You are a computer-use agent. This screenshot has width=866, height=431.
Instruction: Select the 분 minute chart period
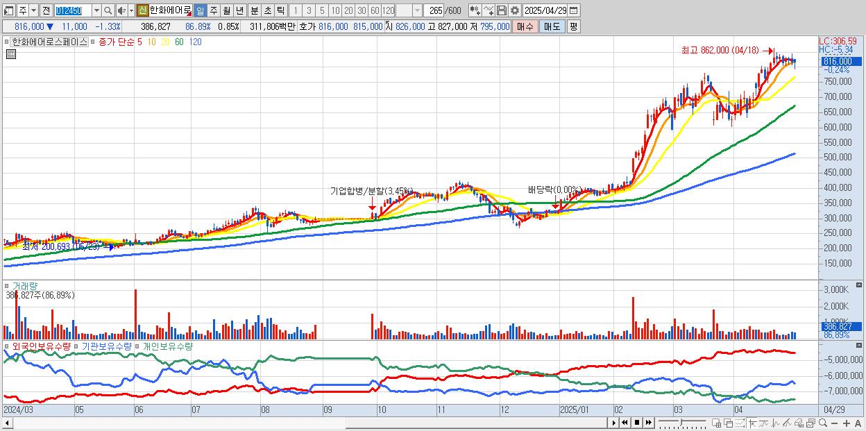pos(254,10)
